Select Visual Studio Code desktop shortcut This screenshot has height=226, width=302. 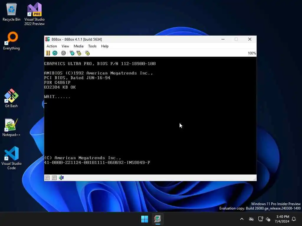coord(12,158)
